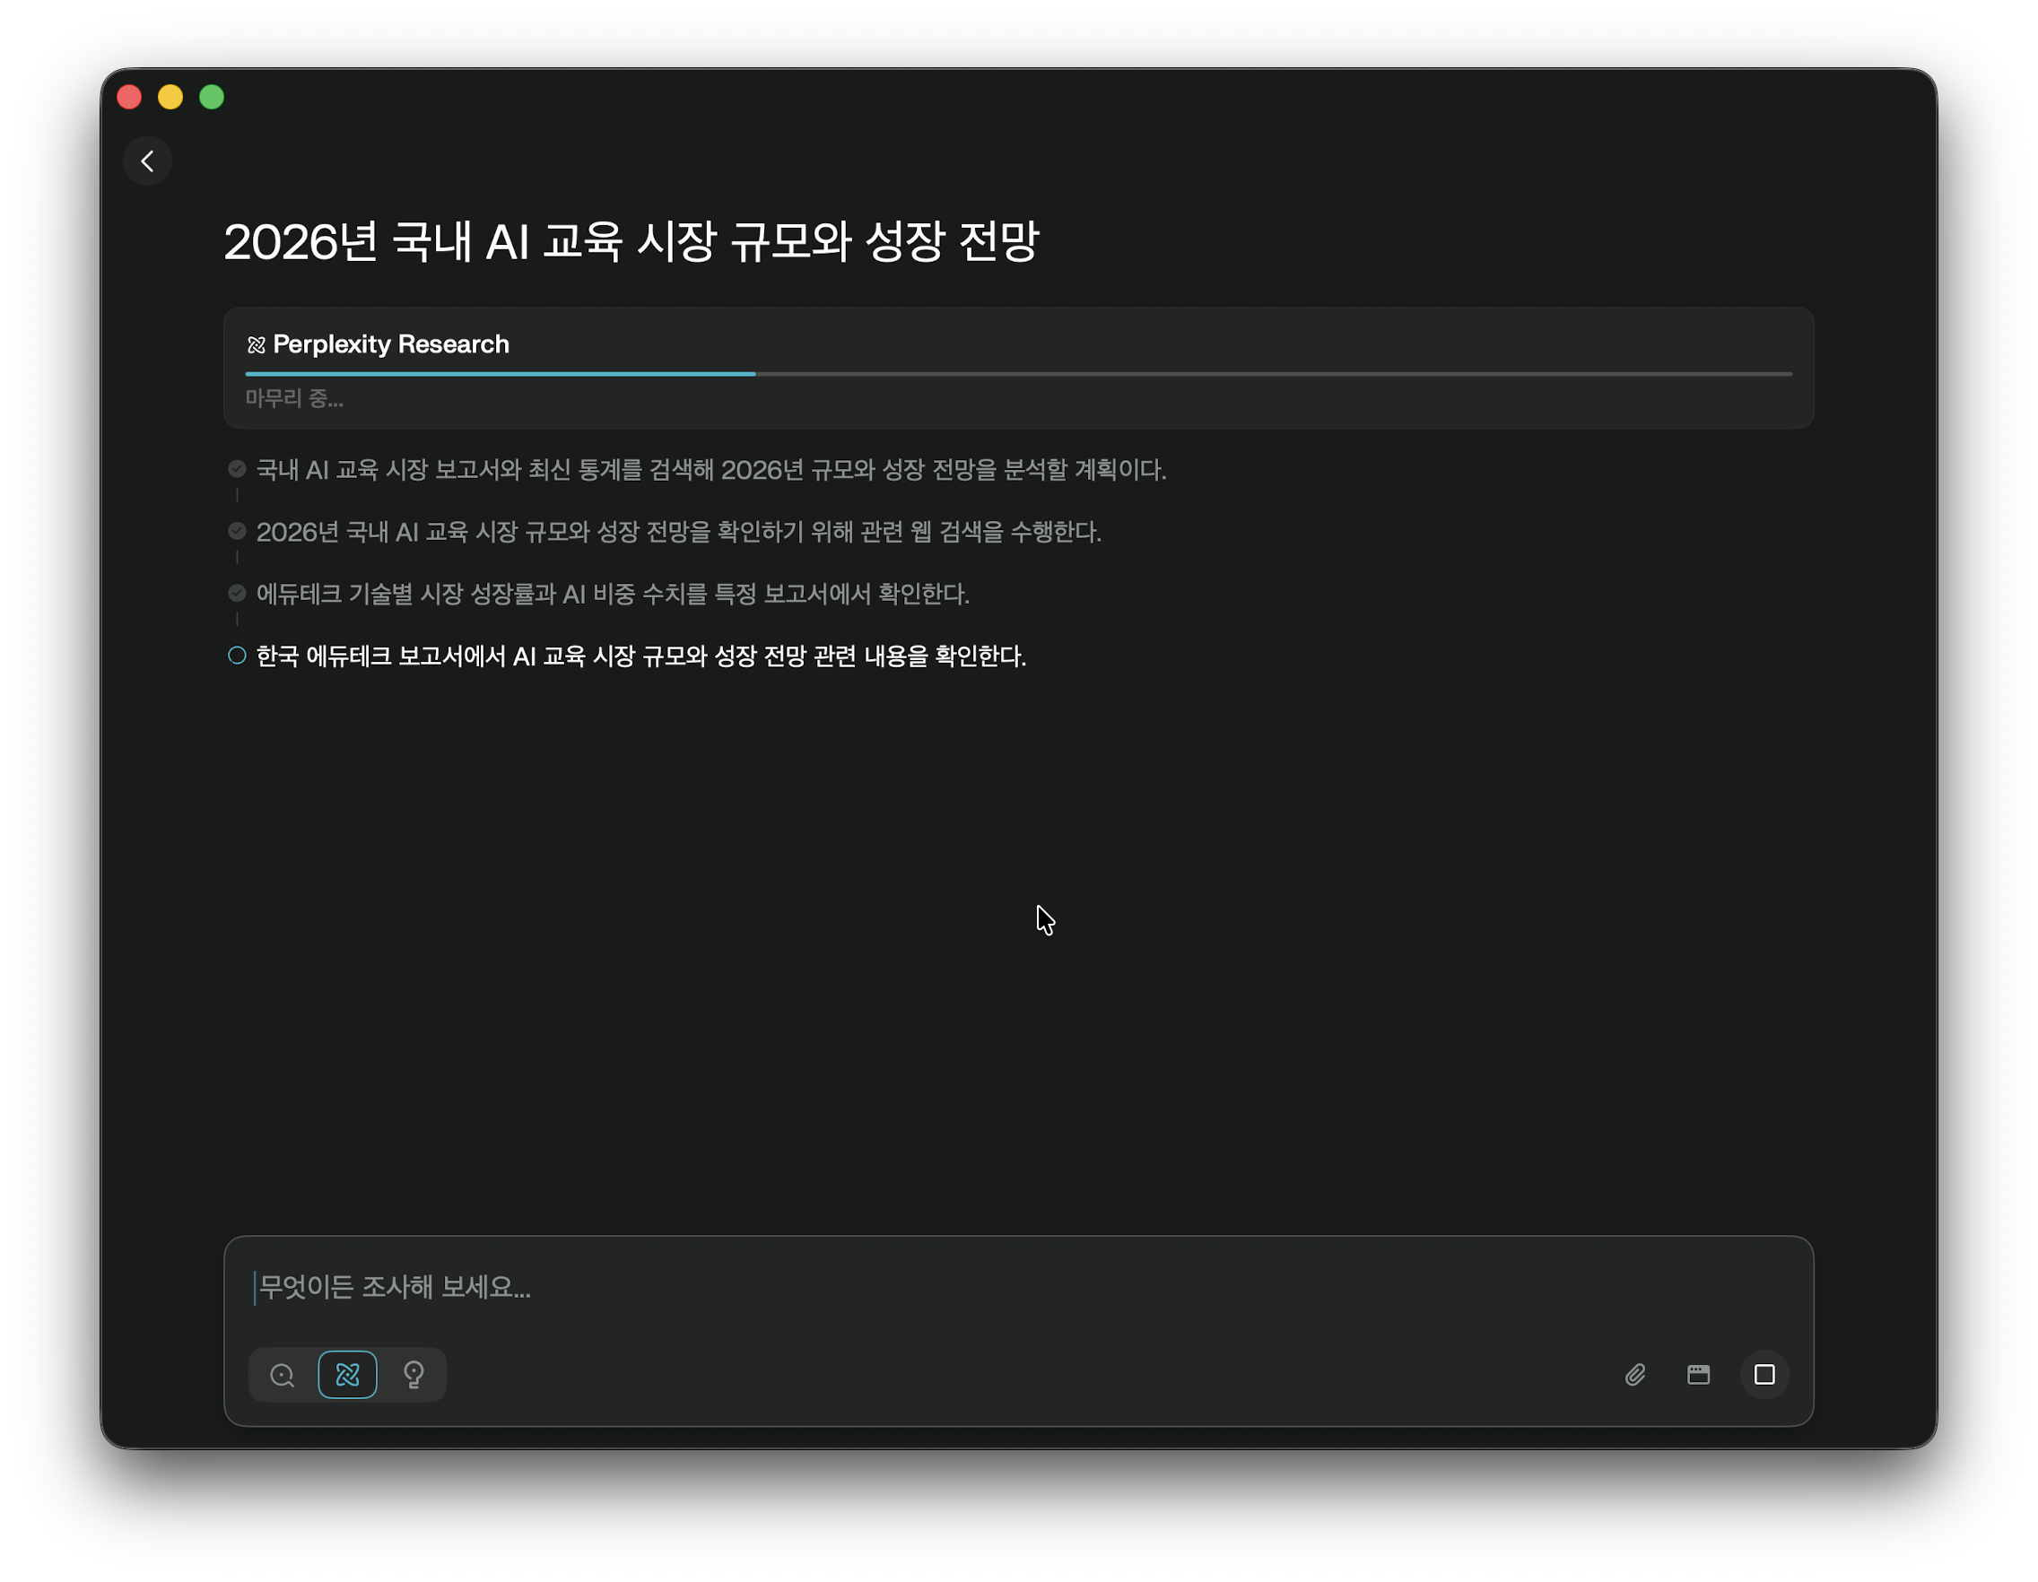Expand the step about 에듀테크 기술별 시장 성장률
2038x1582 pixels.
612,595
